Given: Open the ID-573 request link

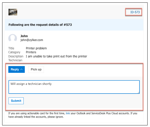Looking at the screenshot, I should [135, 12].
